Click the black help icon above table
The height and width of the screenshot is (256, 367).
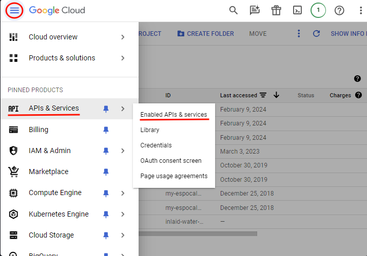click(357, 79)
